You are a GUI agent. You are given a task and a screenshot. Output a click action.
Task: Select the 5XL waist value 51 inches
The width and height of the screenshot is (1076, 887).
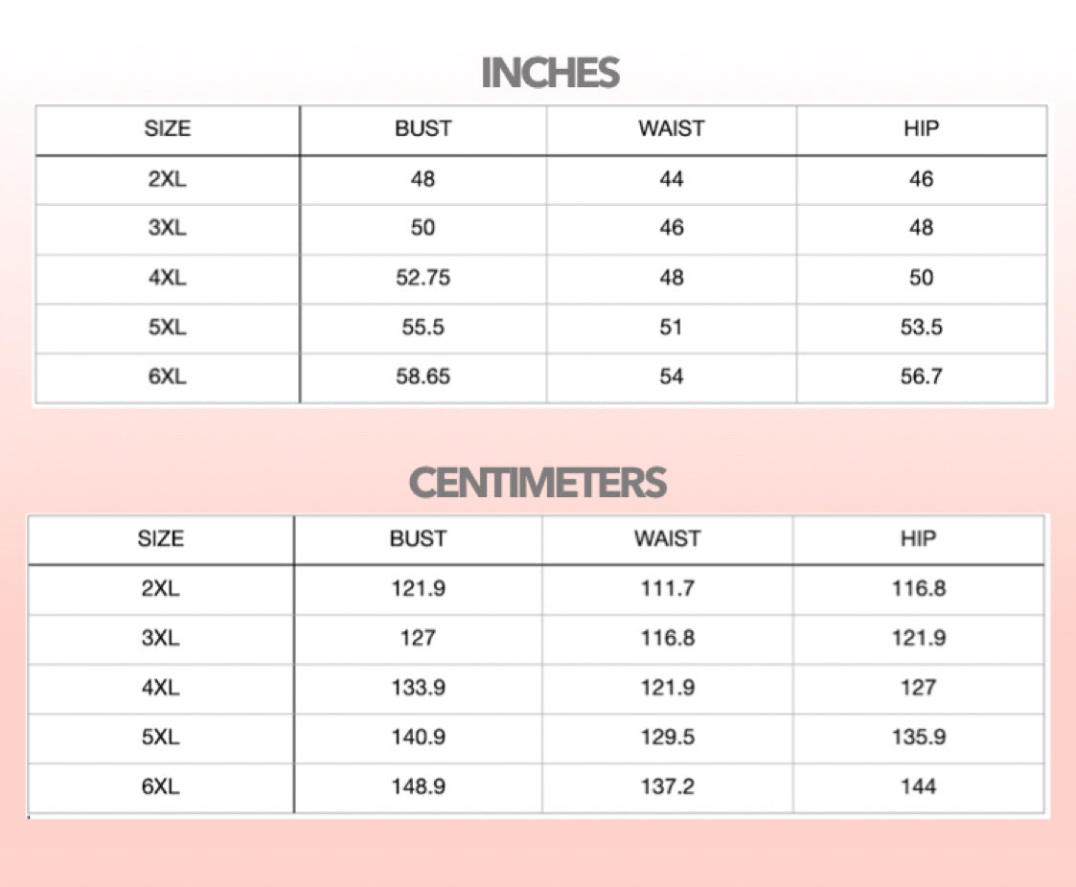pyautogui.click(x=671, y=328)
